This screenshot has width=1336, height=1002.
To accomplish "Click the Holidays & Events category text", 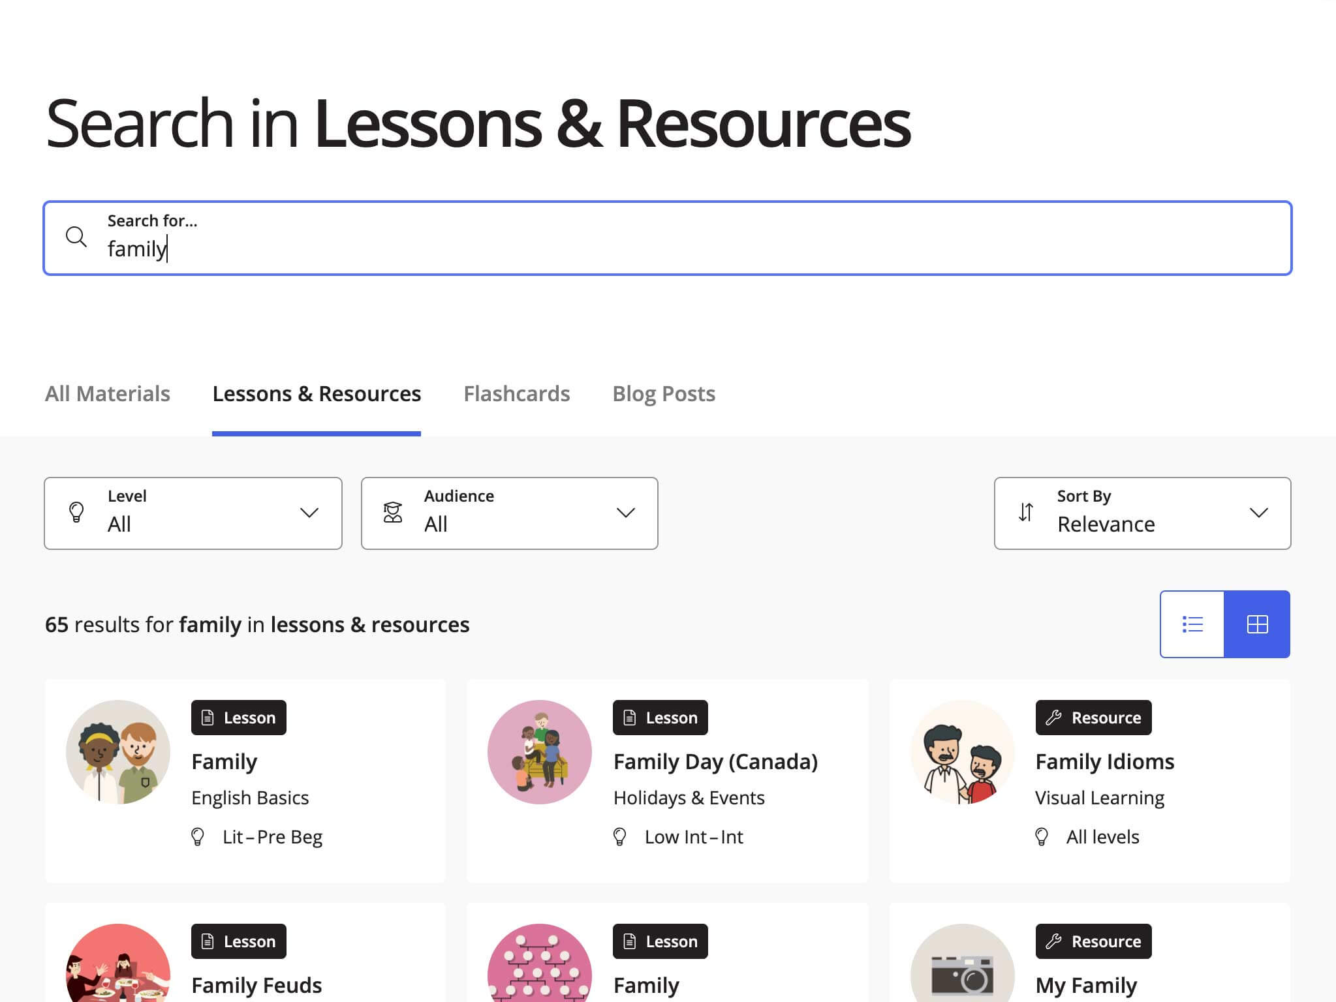I will 689,798.
